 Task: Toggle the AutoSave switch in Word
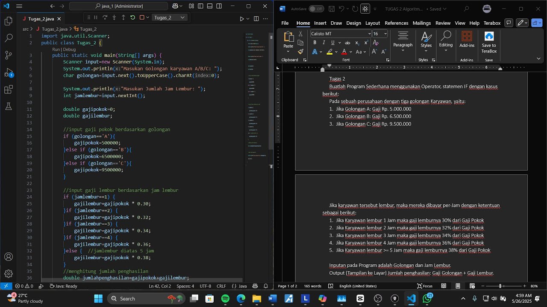click(x=316, y=9)
